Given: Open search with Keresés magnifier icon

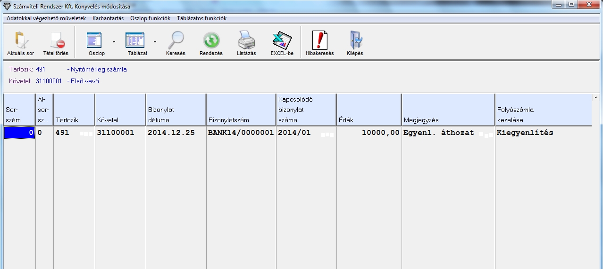Looking at the screenshot, I should (176, 41).
